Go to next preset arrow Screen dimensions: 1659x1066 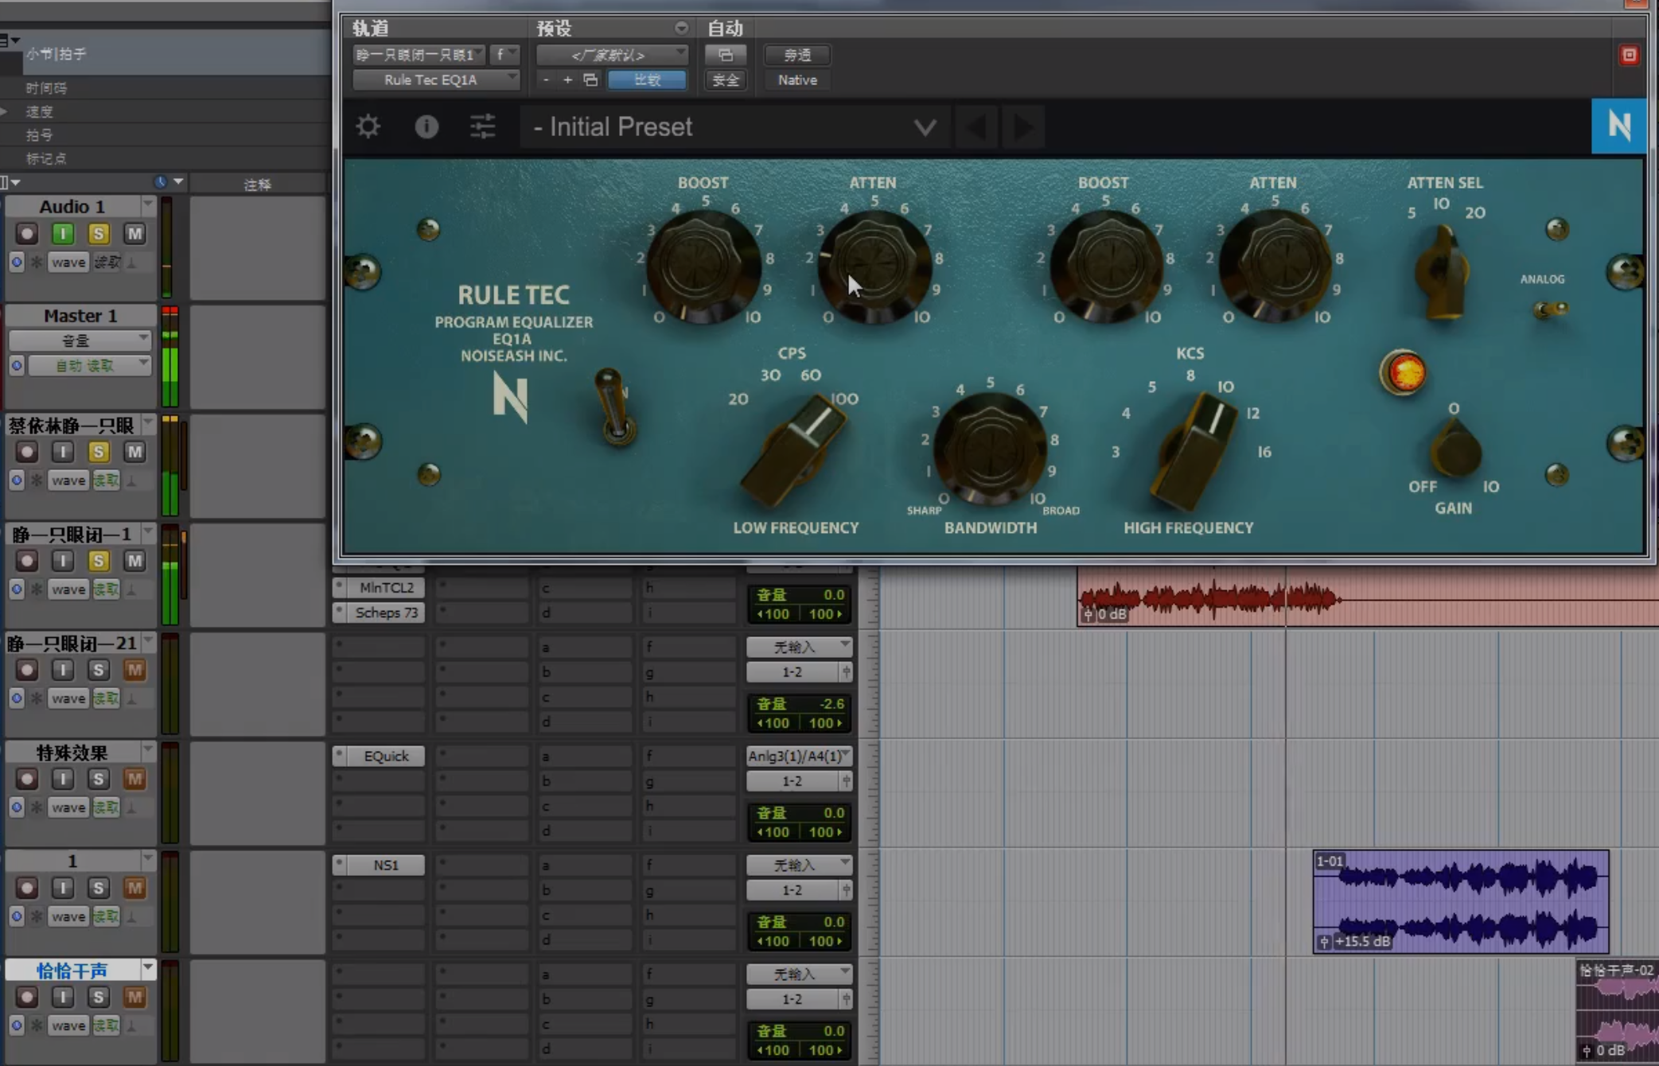[1024, 127]
